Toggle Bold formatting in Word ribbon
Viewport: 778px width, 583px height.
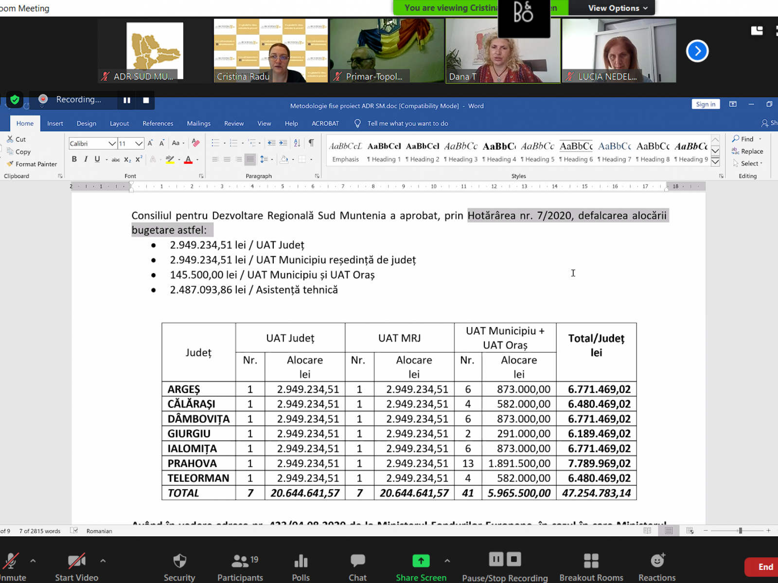(74, 159)
